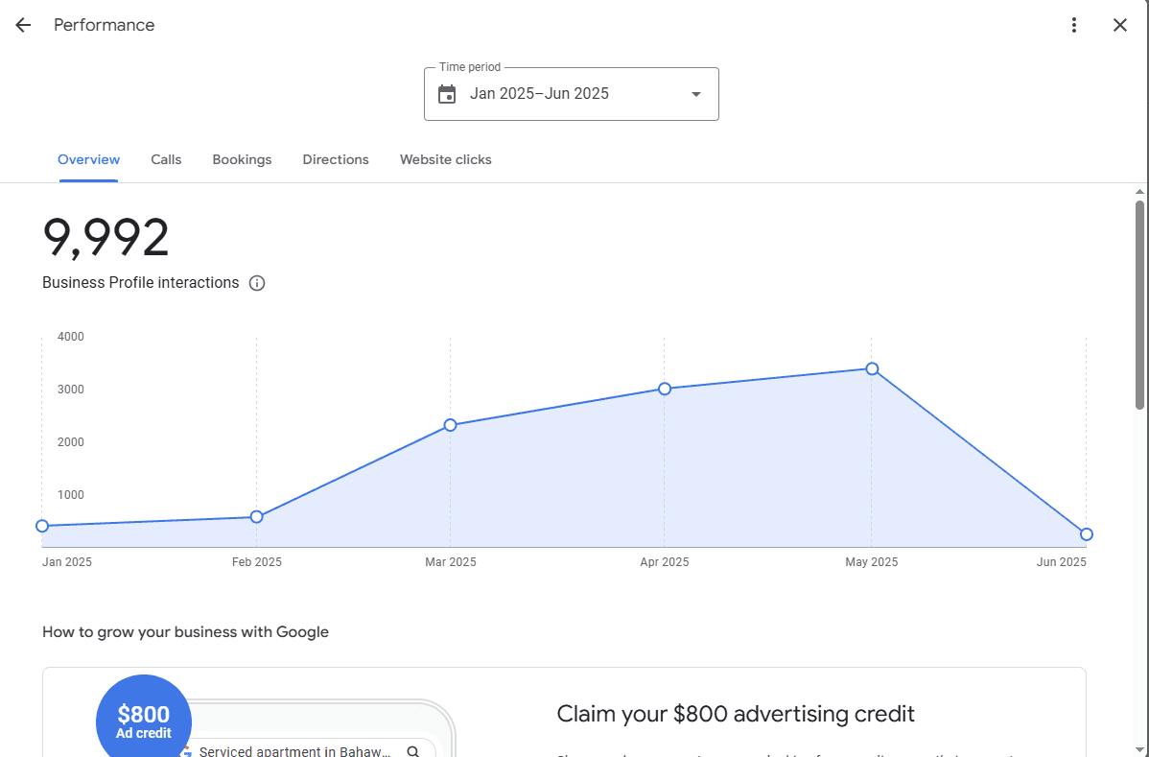Close the Performance panel
Screen dimensions: 1149x757
[1120, 25]
